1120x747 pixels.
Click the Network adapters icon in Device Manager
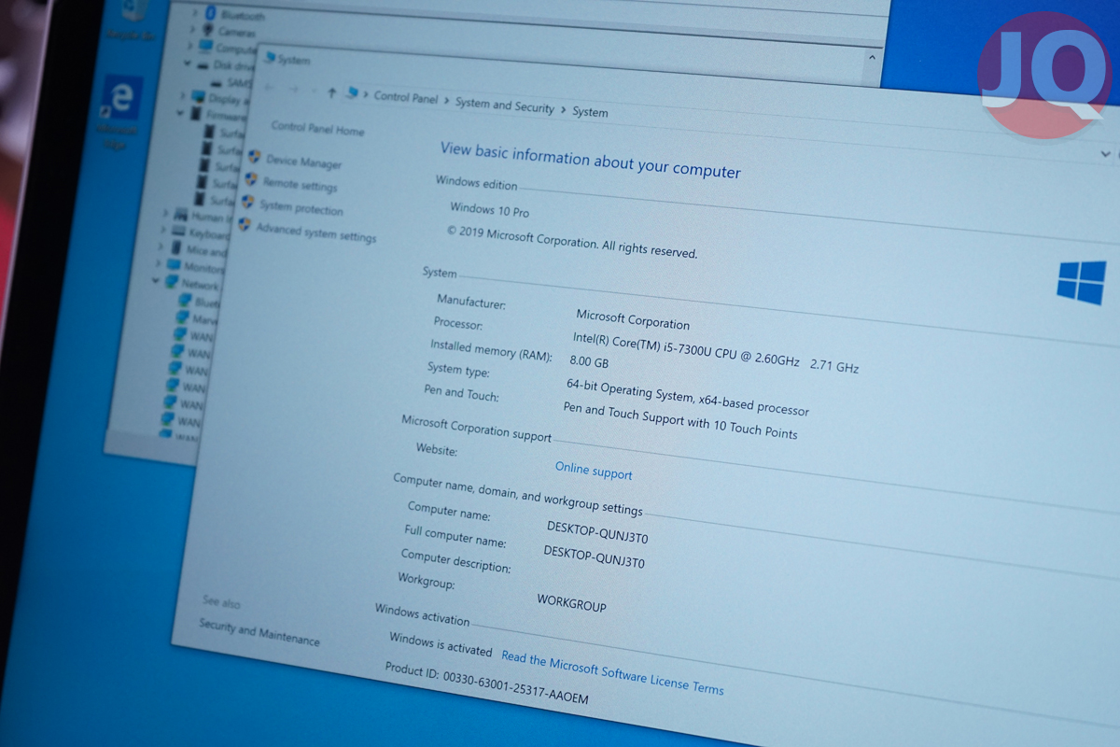171,282
